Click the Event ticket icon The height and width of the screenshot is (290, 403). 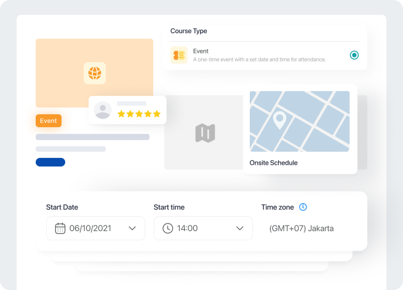178,55
